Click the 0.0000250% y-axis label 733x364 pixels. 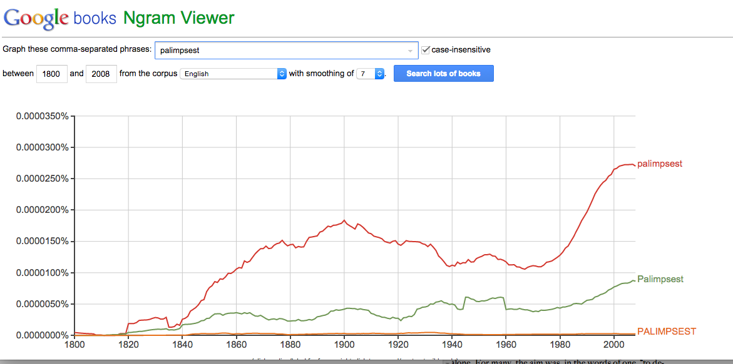point(41,179)
